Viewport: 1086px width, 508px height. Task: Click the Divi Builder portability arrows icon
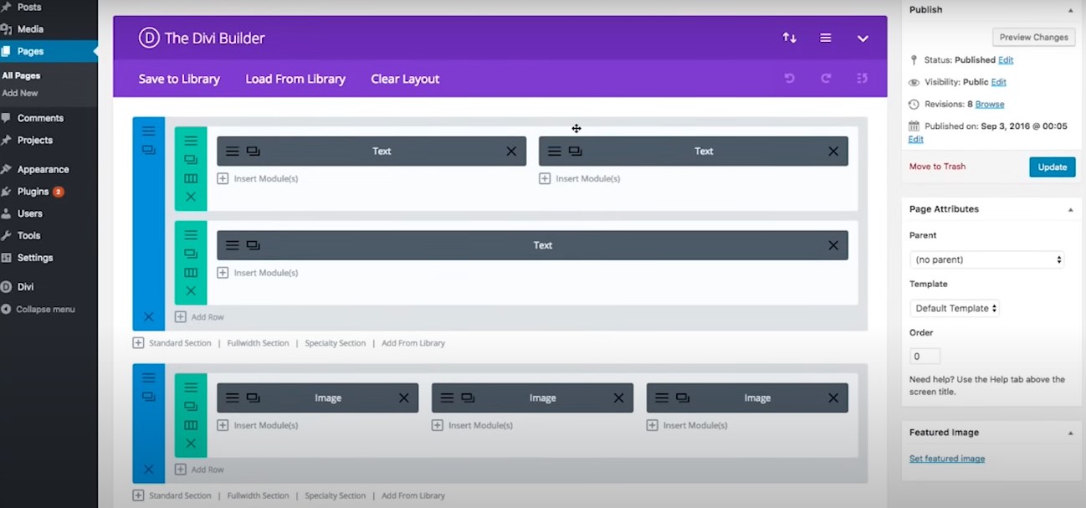[789, 38]
